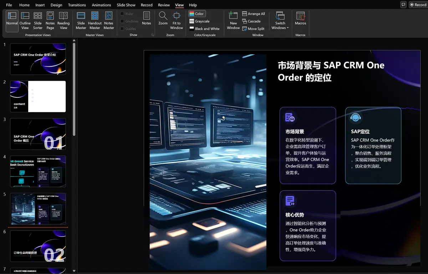The height and width of the screenshot is (274, 428).
Task: Switch to the Review tab
Action: pyautogui.click(x=164, y=5)
